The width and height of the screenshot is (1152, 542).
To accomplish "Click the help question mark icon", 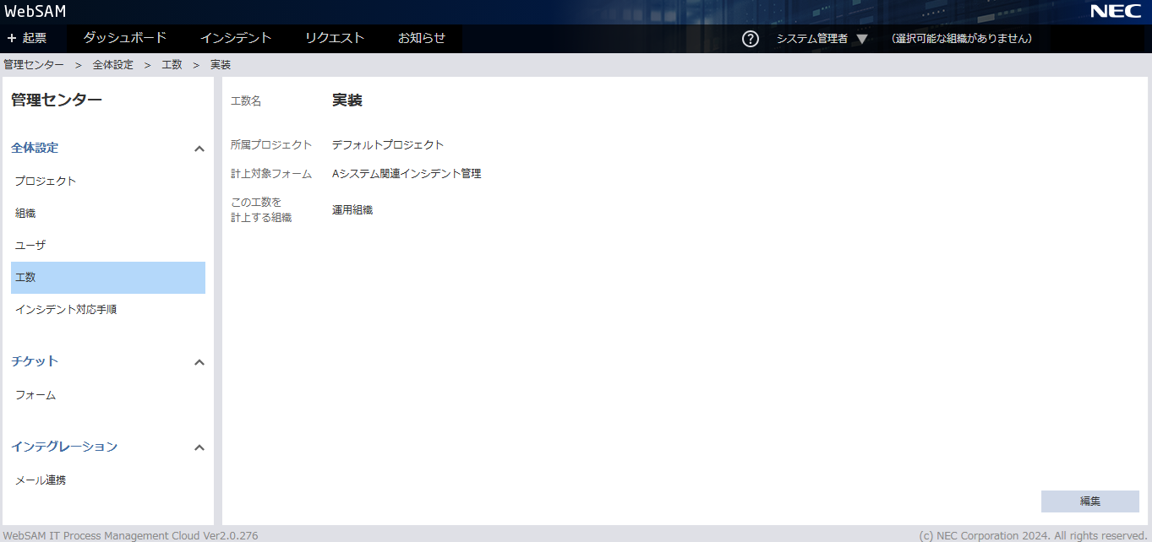I will click(750, 39).
